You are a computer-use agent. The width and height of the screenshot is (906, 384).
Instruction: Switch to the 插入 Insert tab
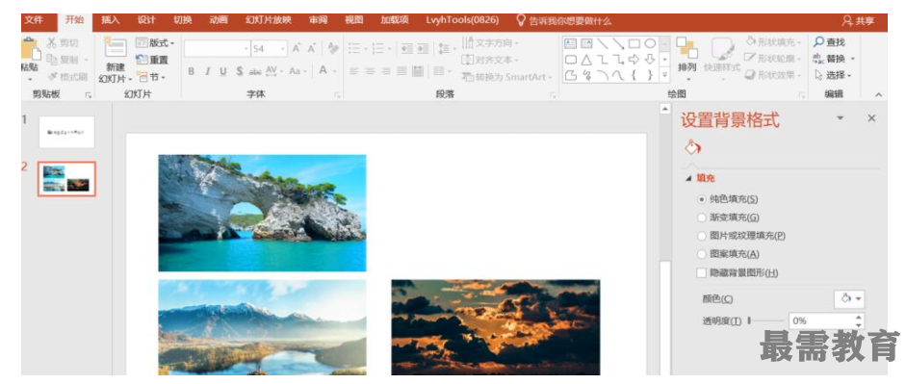[111, 20]
